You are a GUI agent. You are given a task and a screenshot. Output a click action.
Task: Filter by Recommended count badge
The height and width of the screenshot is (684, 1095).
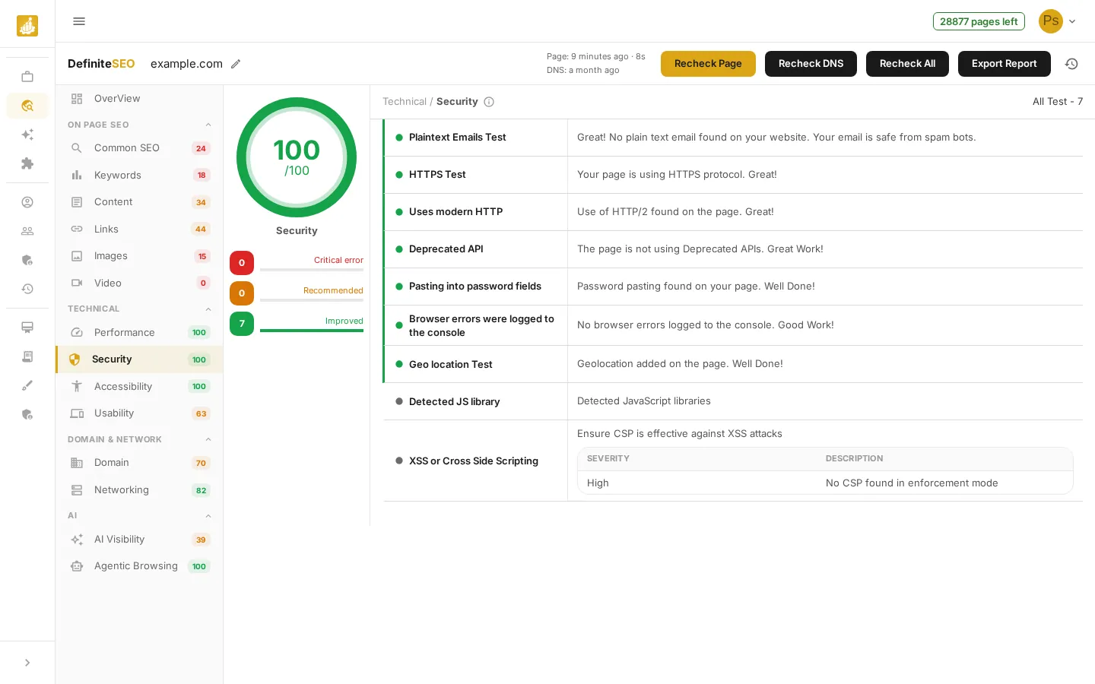tap(242, 293)
